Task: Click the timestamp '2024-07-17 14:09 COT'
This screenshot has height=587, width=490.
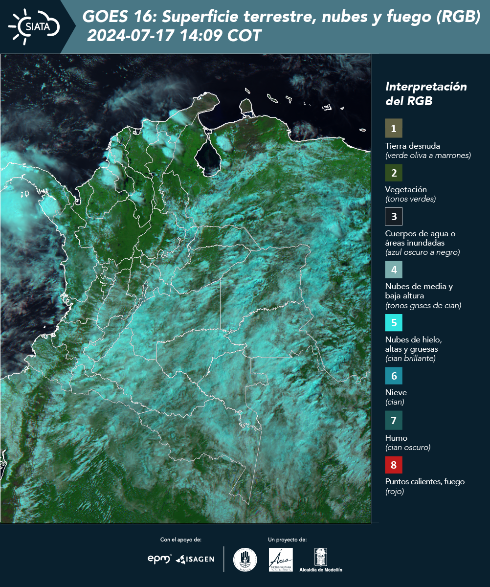Action: point(174,36)
